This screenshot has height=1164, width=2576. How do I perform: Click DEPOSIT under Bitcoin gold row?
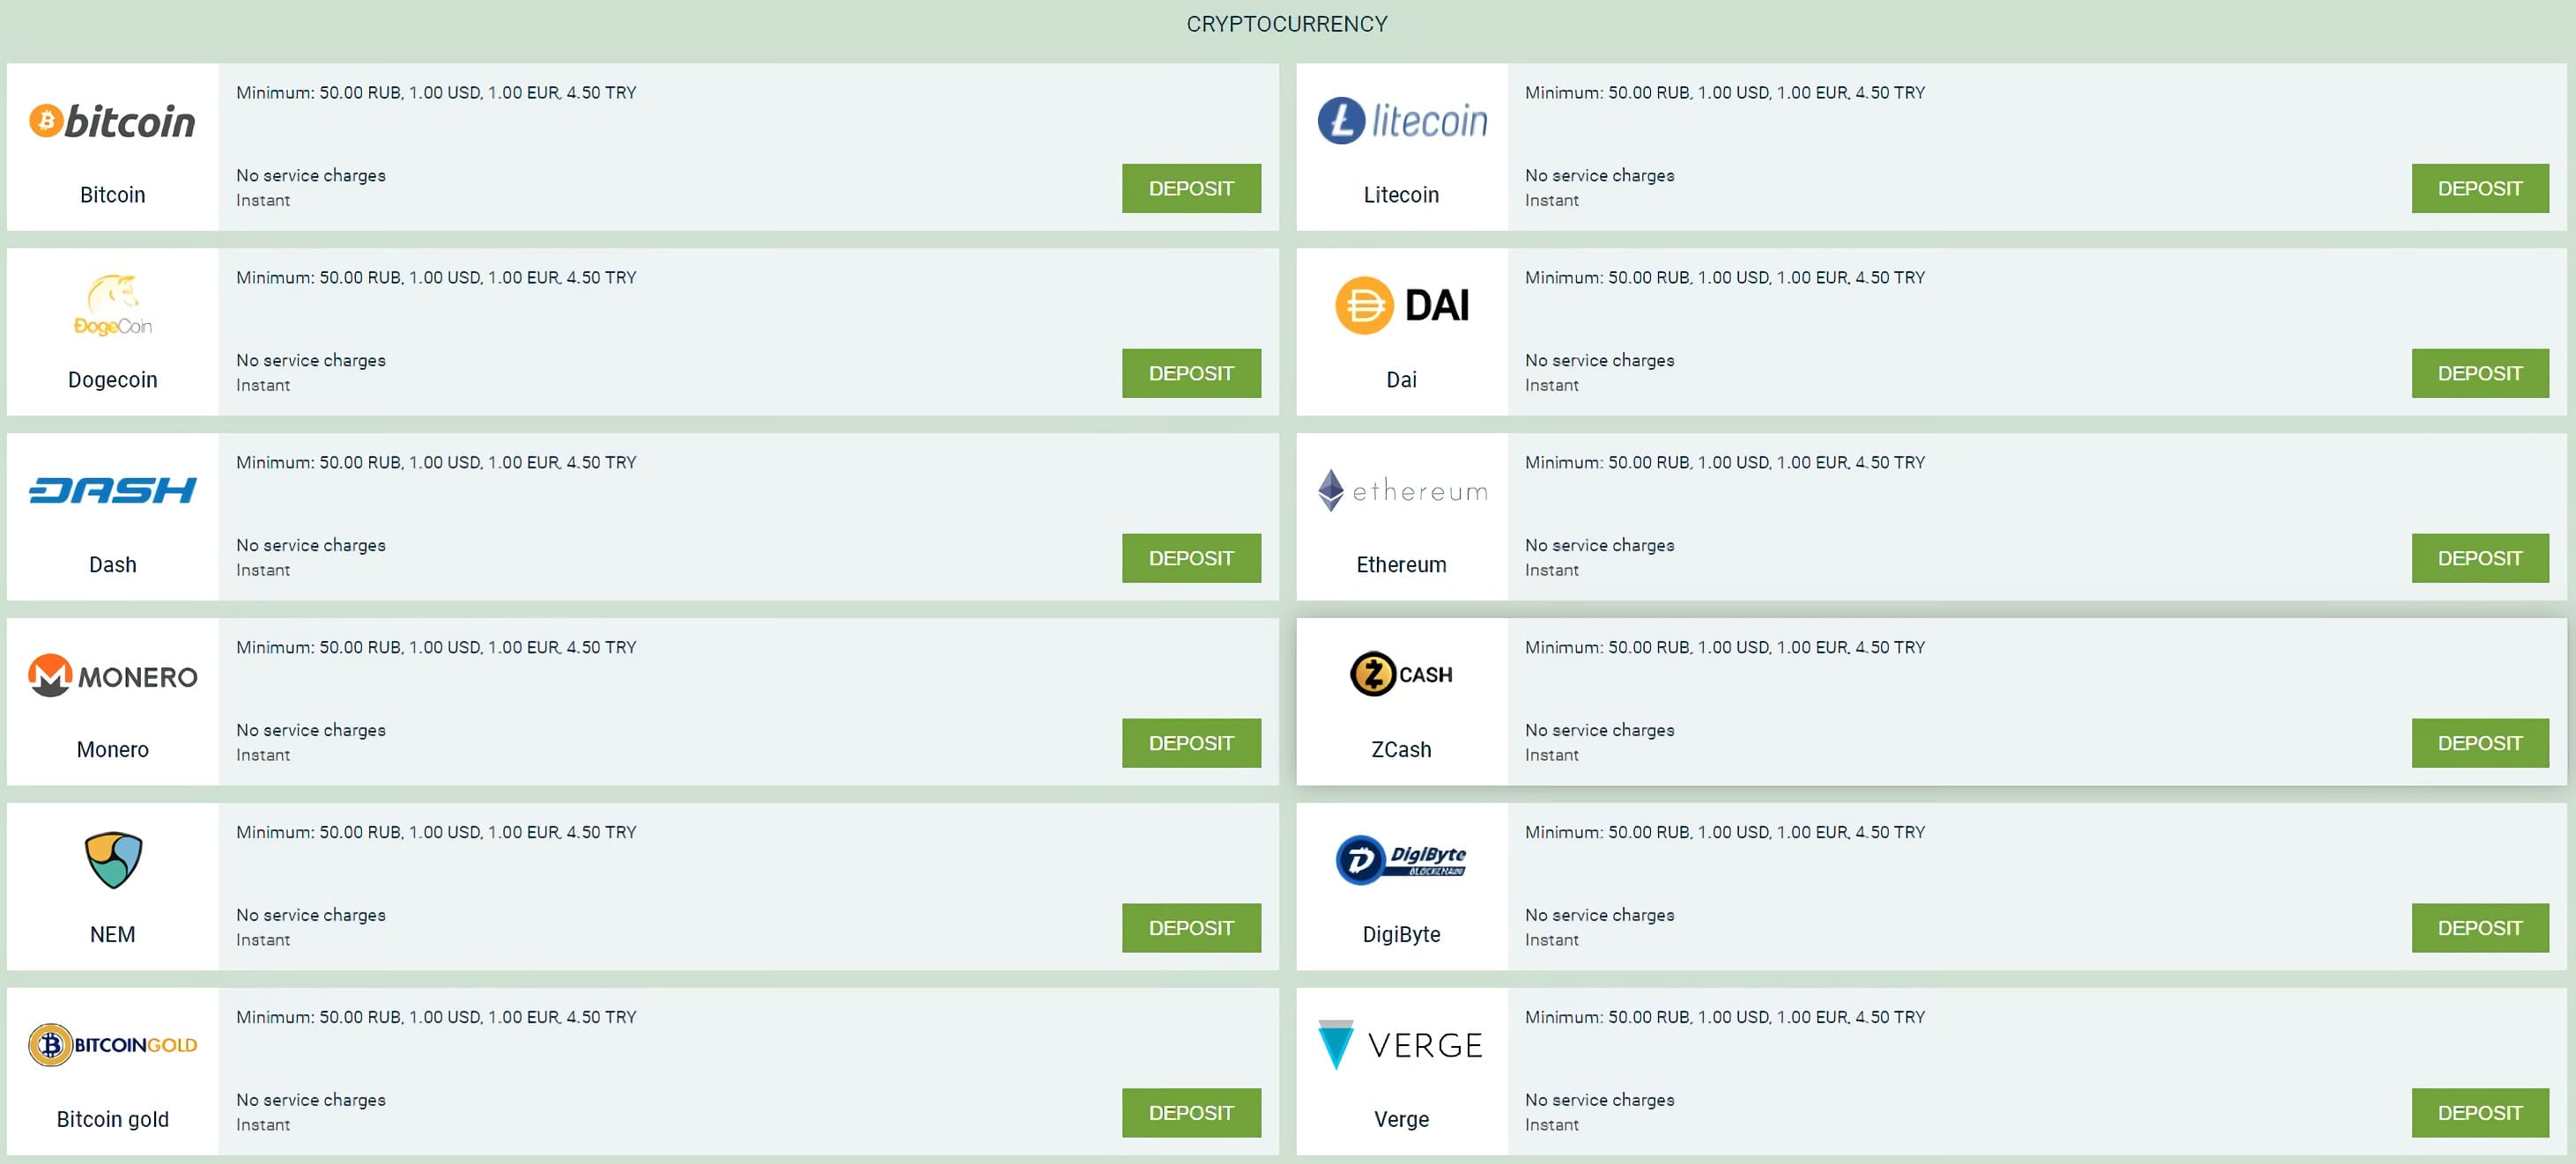(1191, 1112)
